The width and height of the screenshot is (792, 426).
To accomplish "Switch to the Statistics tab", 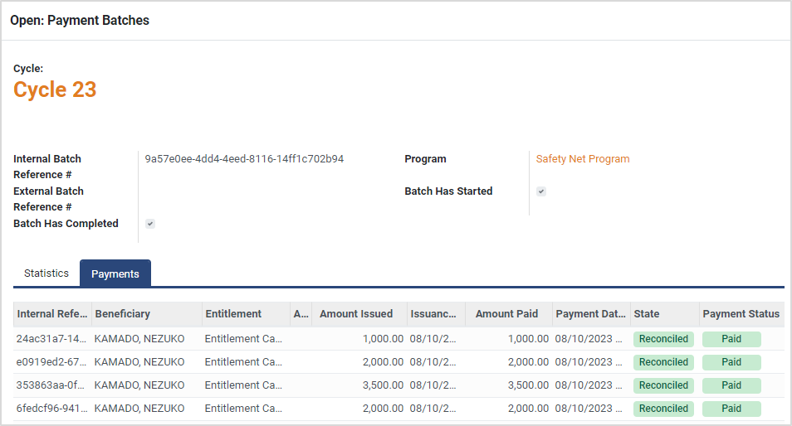I will pyautogui.click(x=46, y=273).
